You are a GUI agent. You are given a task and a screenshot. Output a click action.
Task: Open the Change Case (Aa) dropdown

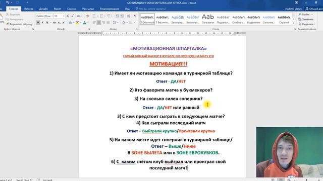click(x=80, y=16)
